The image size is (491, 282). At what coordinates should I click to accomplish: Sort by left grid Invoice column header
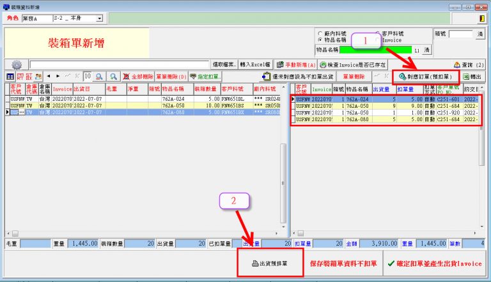tap(62, 89)
